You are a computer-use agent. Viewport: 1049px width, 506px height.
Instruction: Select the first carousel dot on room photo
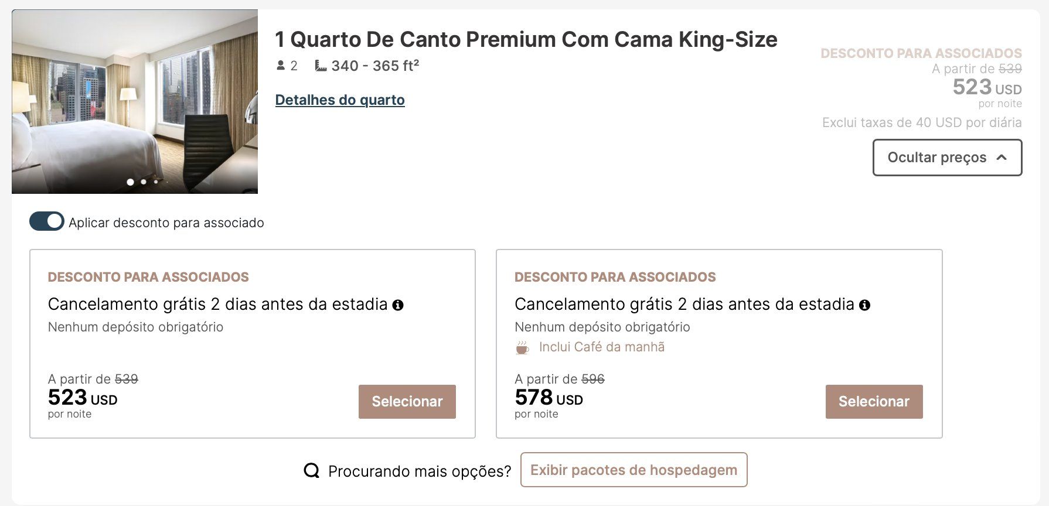tap(130, 182)
